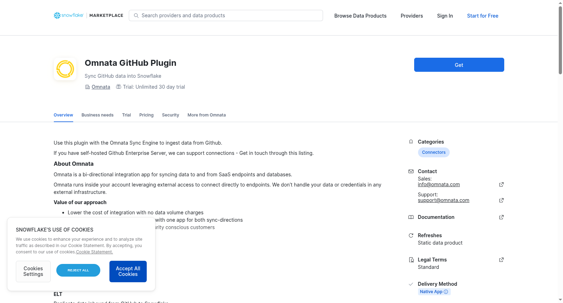Reject all cookies

pyautogui.click(x=78, y=270)
